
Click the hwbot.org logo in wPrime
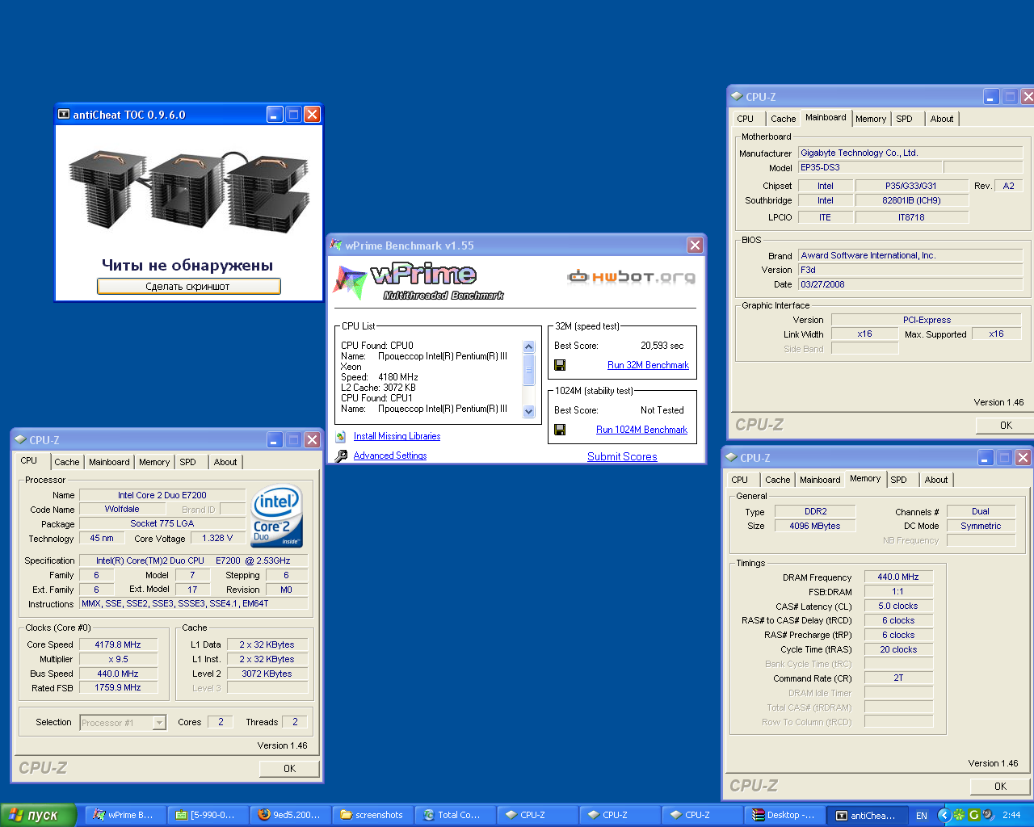(x=631, y=277)
